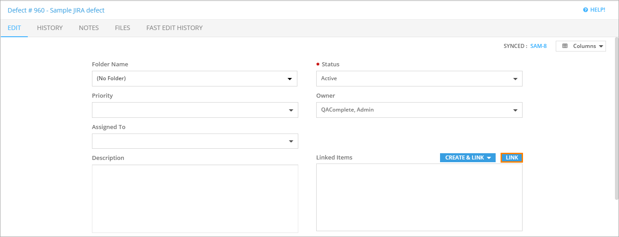Click the table grid icon beside Columns
Image resolution: width=619 pixels, height=237 pixels.
click(565, 46)
